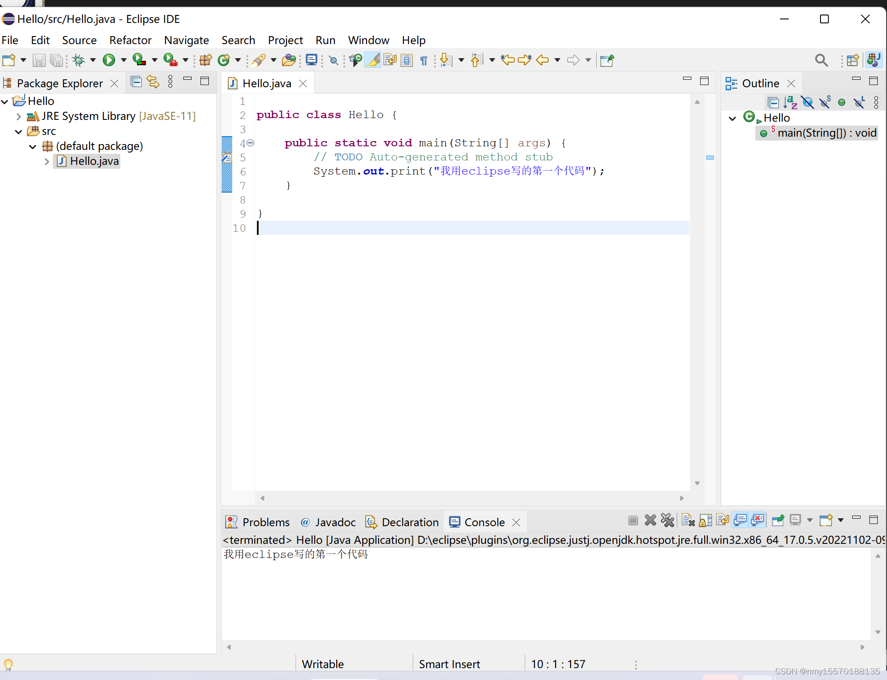
Task: Click the console horizontal scrollbar right arrow
Action: [862, 647]
